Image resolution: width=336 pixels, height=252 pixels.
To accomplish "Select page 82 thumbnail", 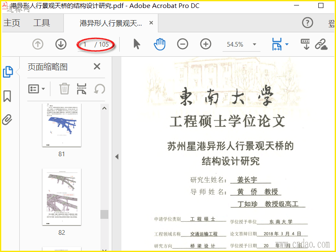I will tap(62, 197).
